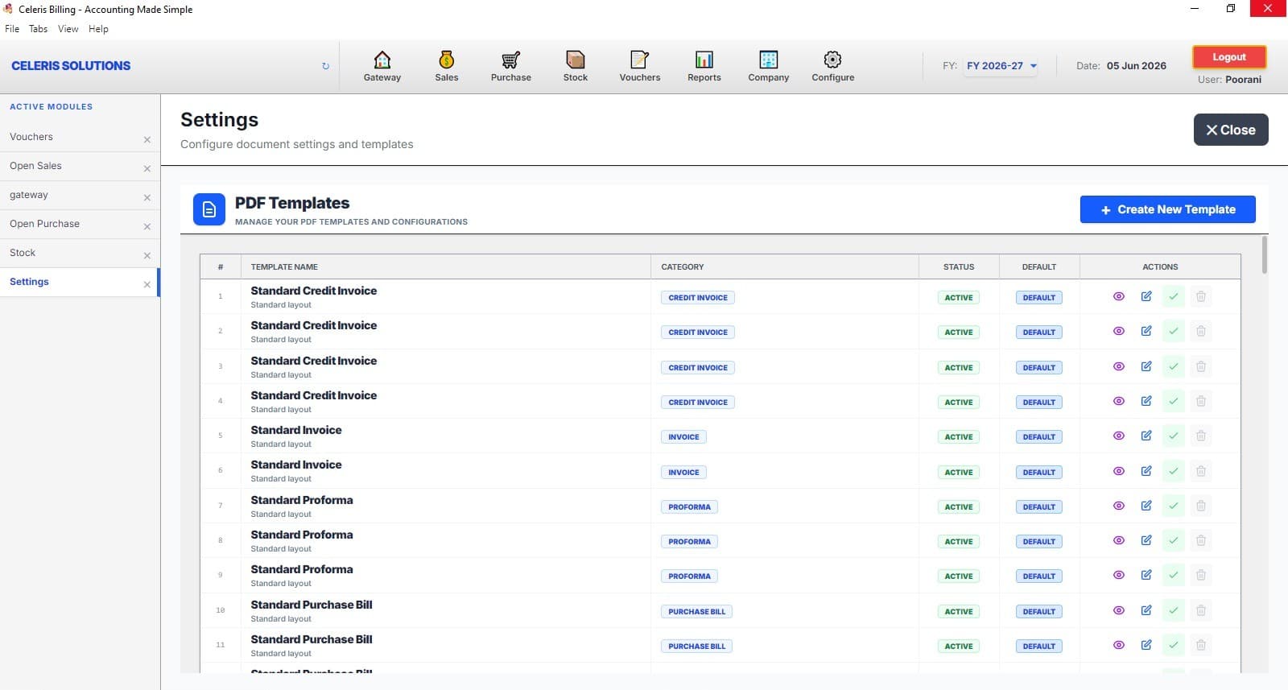Click the Create New Template button
Image resolution: width=1288 pixels, height=690 pixels.
click(x=1167, y=209)
